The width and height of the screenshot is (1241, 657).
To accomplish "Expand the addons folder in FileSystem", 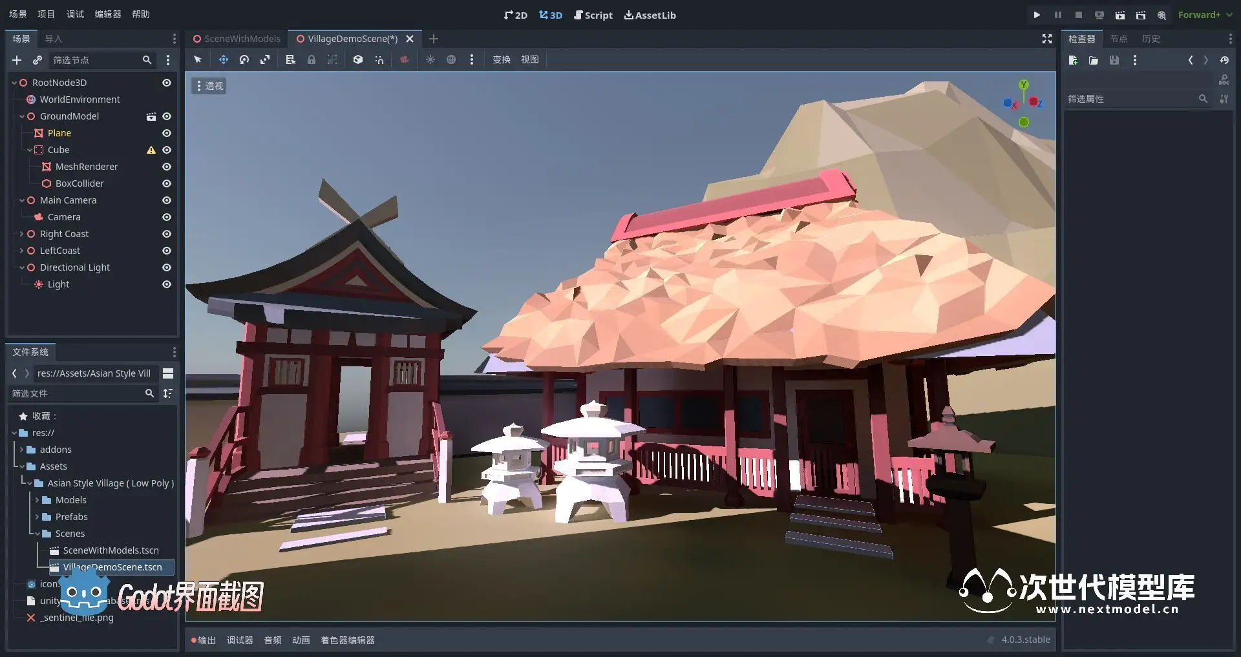I will click(21, 450).
